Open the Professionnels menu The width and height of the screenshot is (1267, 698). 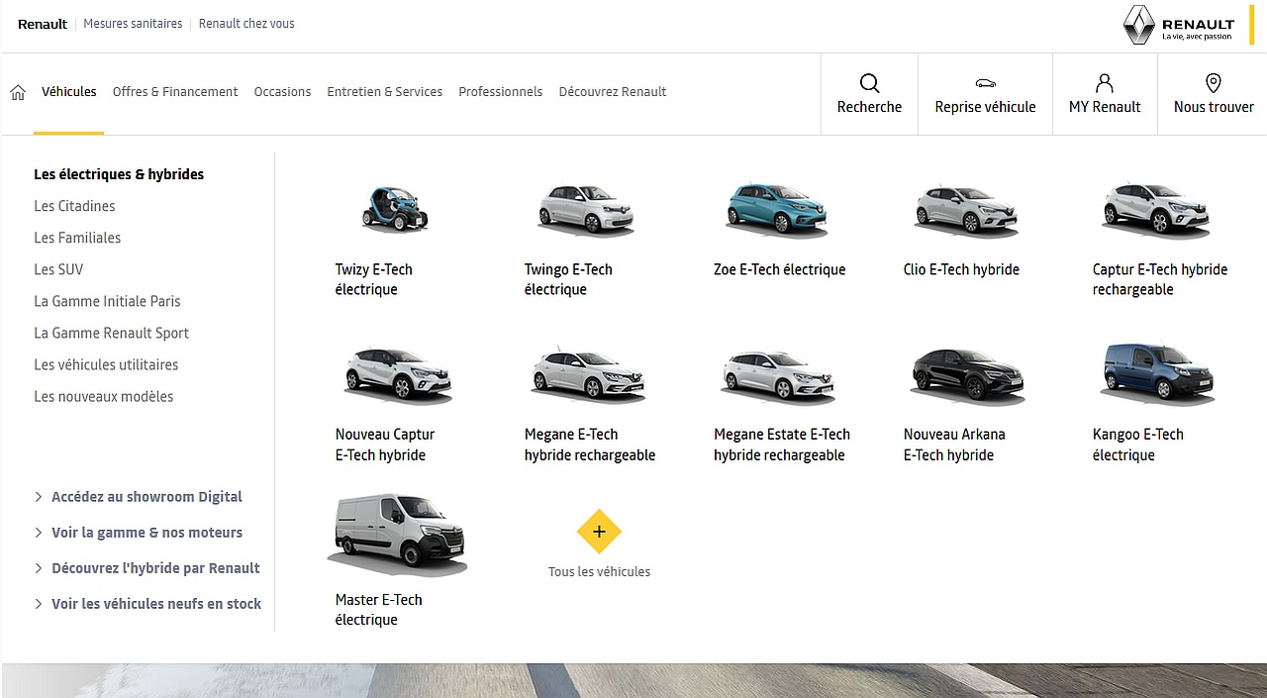pos(501,92)
